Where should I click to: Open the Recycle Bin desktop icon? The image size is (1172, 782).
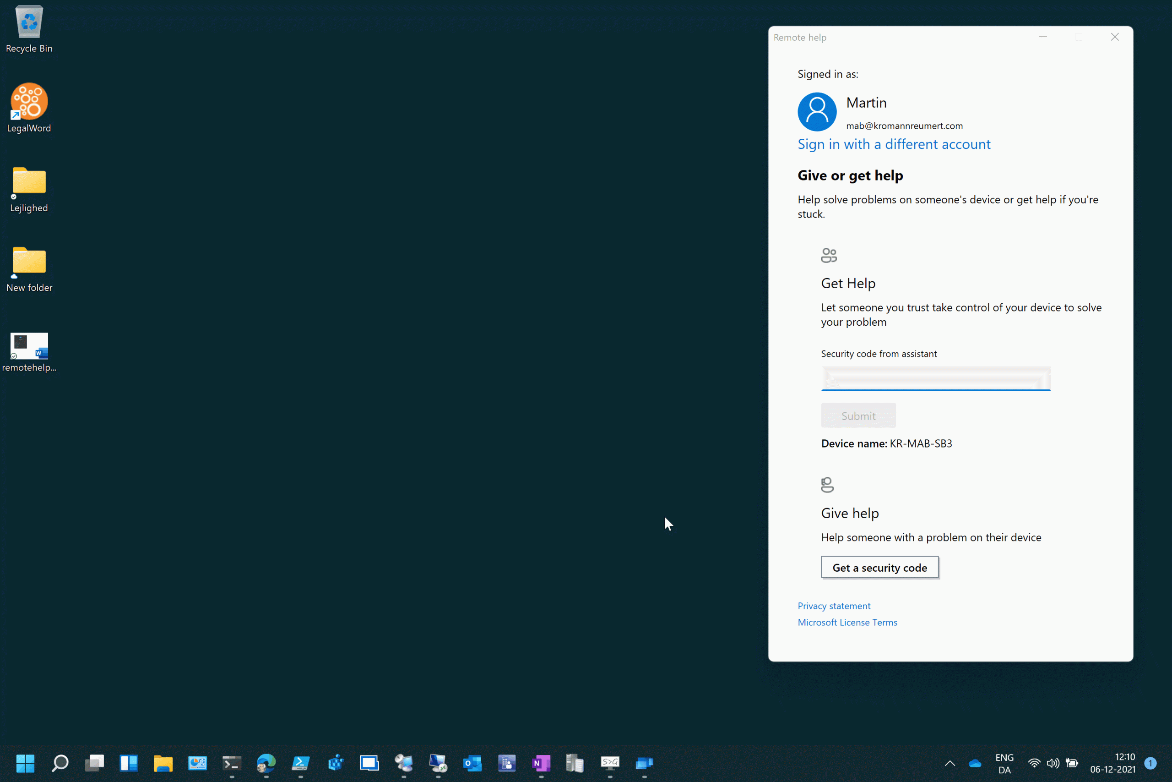pos(29,29)
